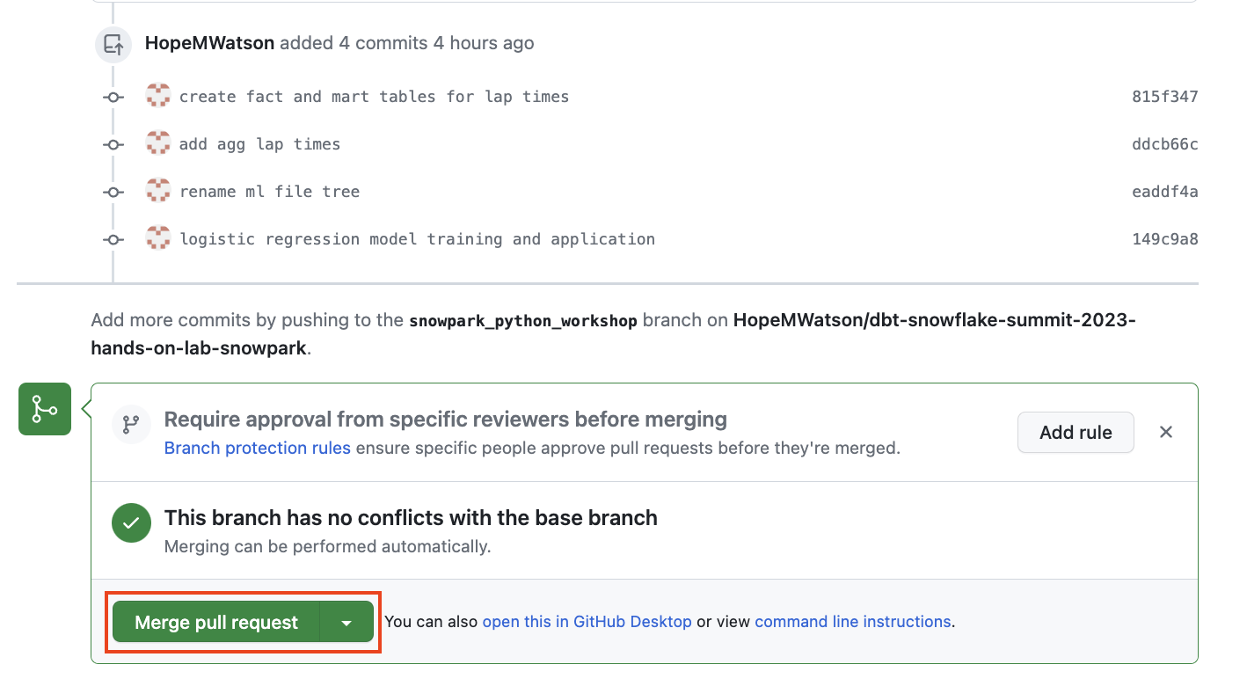Open commit 815f347
This screenshot has width=1247, height=679.
click(1164, 96)
